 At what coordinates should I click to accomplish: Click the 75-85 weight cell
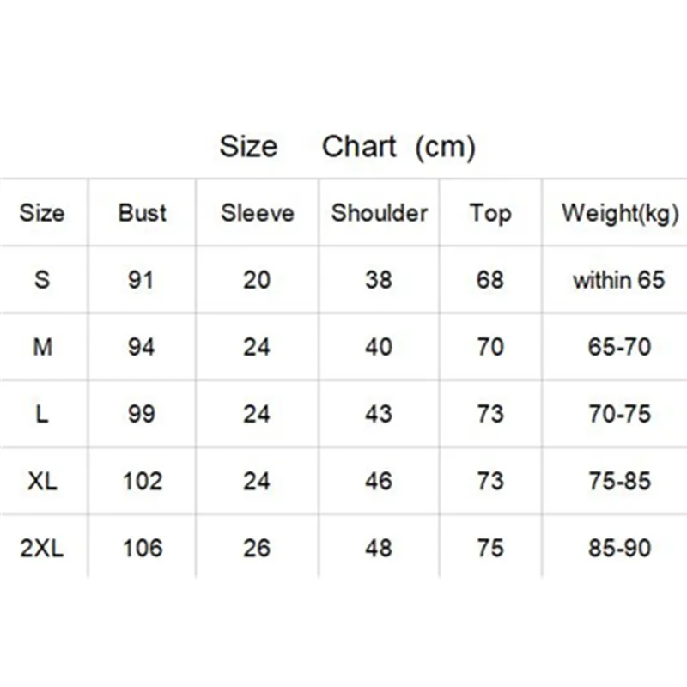point(619,481)
